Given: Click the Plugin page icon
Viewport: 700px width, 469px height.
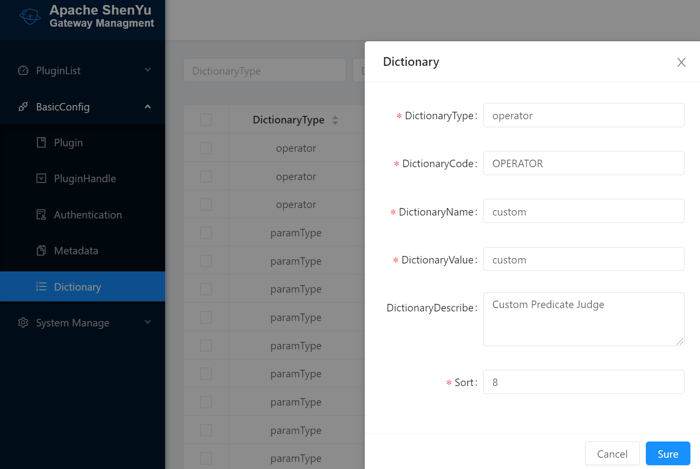Looking at the screenshot, I should pos(41,142).
